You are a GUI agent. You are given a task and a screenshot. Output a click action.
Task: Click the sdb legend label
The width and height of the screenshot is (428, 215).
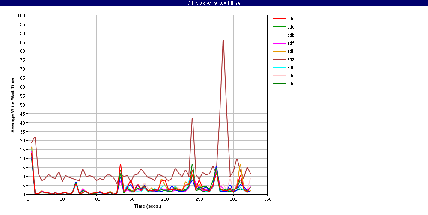pos(291,35)
